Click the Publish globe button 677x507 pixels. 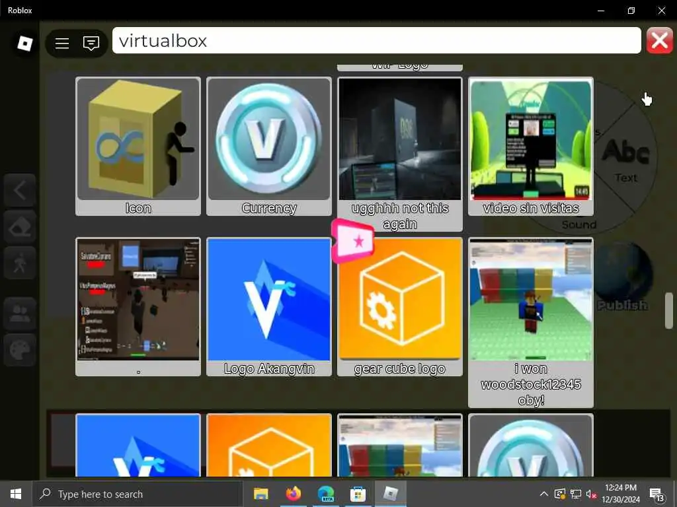[622, 277]
